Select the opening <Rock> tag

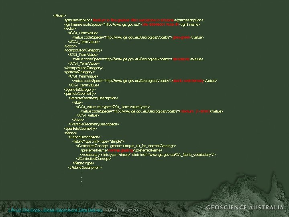pos(59,16)
